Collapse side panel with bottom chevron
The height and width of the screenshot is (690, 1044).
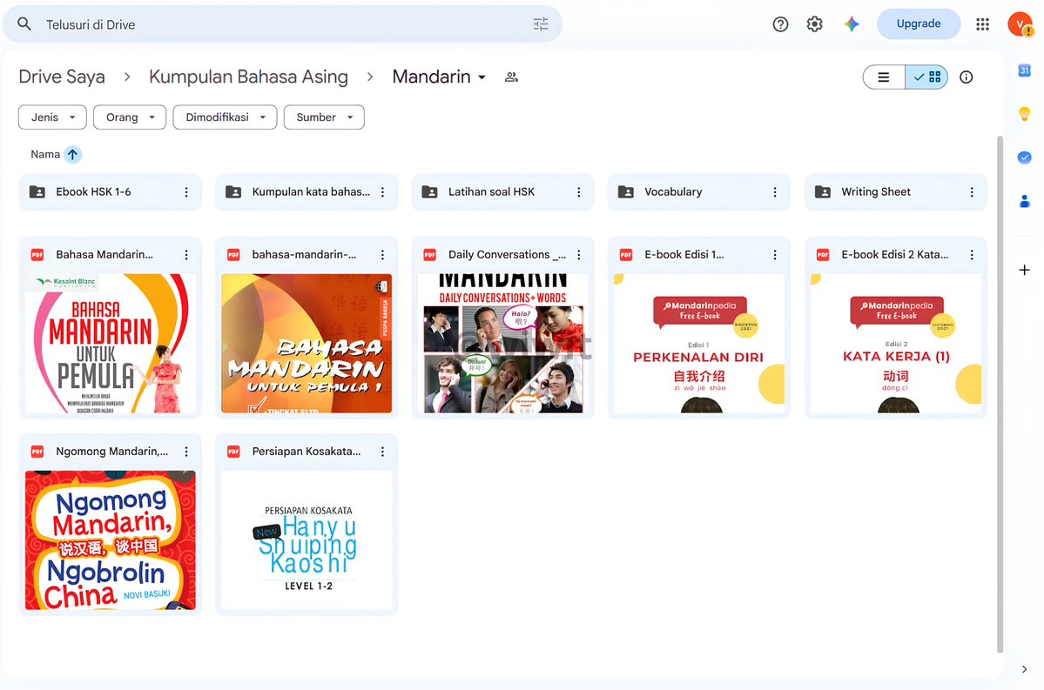click(1024, 669)
